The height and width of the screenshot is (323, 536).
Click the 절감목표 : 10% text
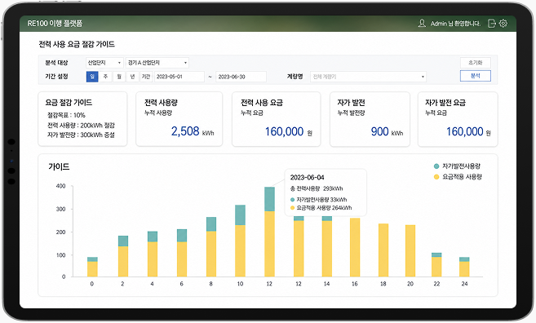click(66, 115)
